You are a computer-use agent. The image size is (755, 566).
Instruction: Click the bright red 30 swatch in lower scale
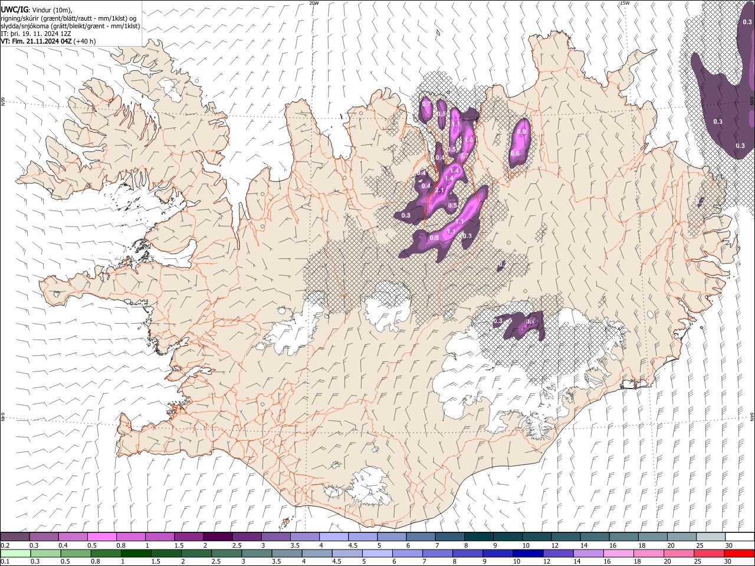[740, 553]
